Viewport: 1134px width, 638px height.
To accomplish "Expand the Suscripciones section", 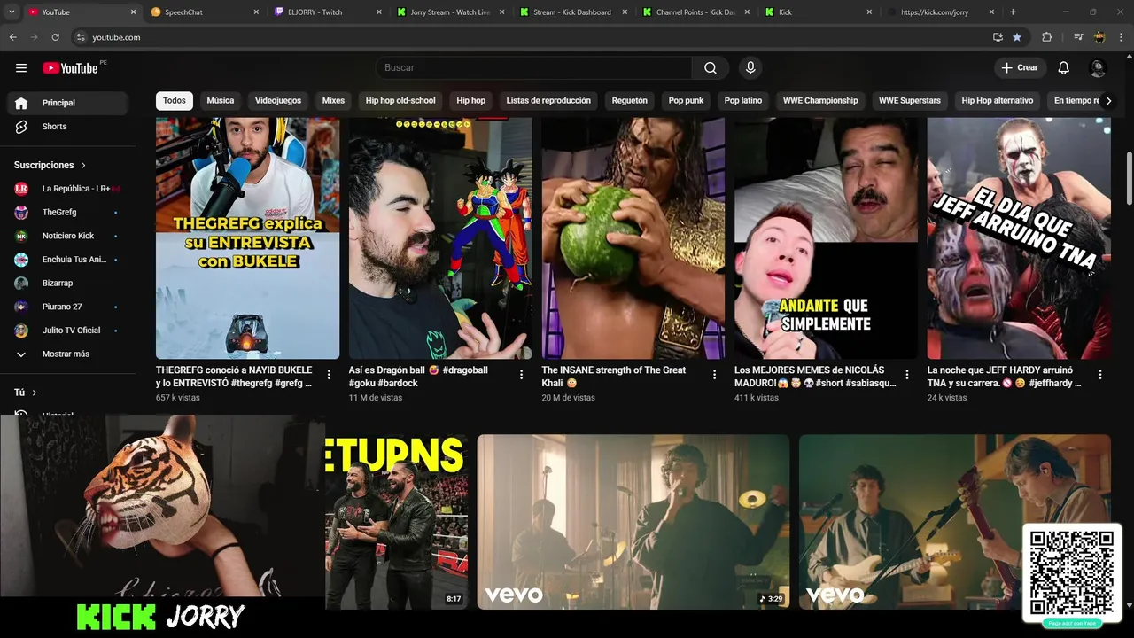I will [x=50, y=165].
